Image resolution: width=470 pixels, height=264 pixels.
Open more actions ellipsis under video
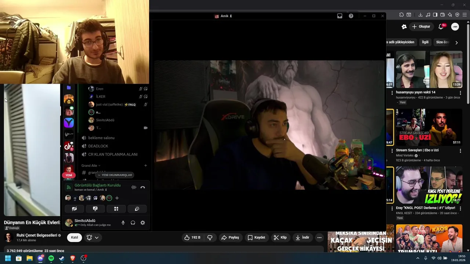click(x=319, y=238)
